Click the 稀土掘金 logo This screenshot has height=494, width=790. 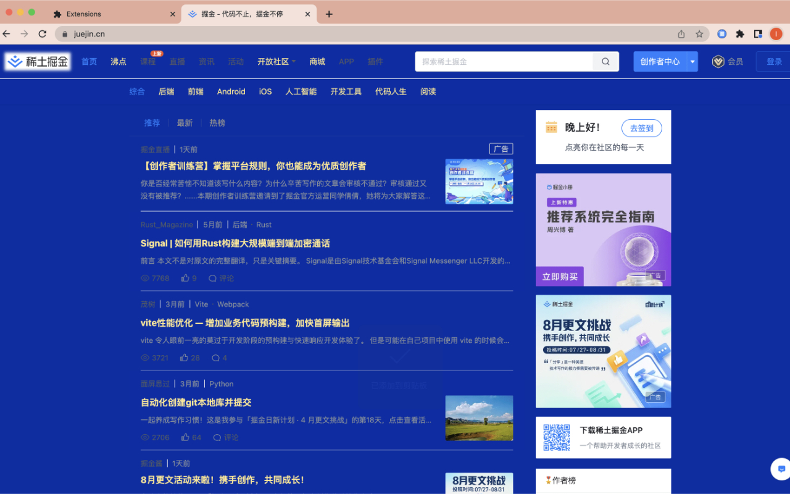click(38, 61)
